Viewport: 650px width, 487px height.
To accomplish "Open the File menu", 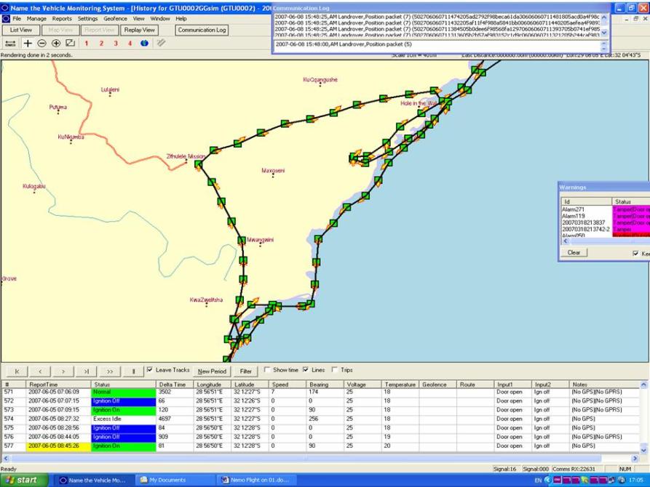I will coord(17,19).
